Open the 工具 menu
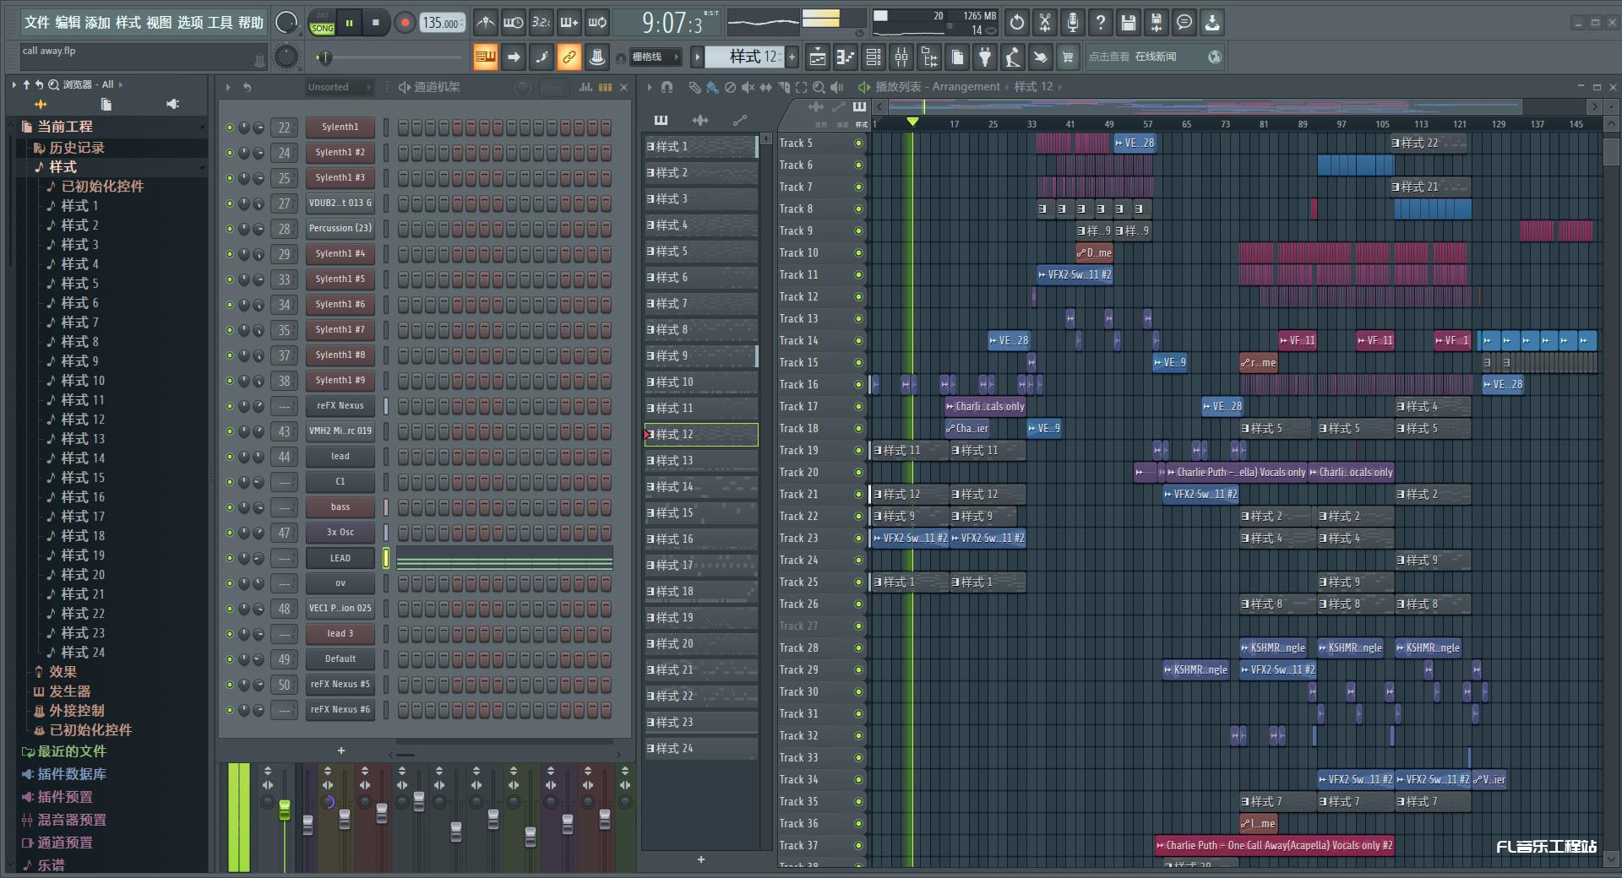Image resolution: width=1622 pixels, height=878 pixels. [x=220, y=23]
